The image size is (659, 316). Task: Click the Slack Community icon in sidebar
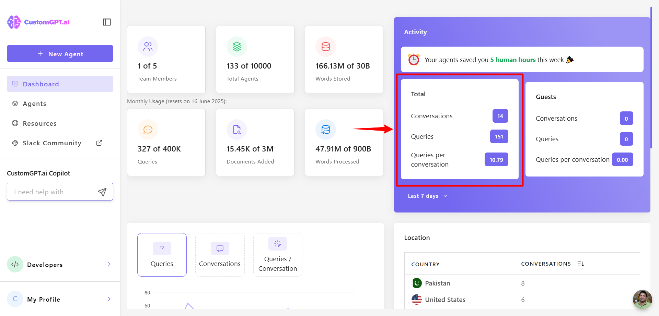pyautogui.click(x=15, y=143)
